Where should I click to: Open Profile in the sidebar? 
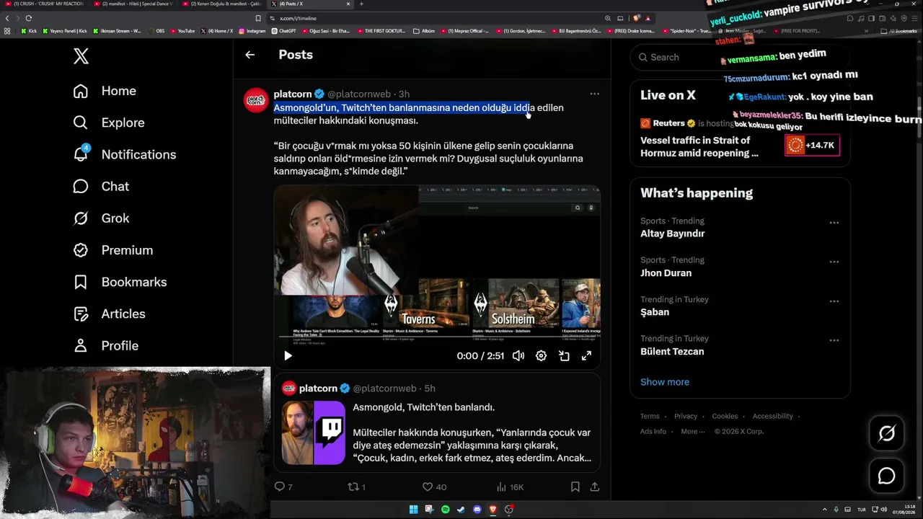pos(105,345)
